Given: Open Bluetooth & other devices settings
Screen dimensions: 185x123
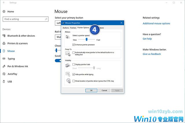Looking at the screenshot, I should pyautogui.click(x=21, y=36).
